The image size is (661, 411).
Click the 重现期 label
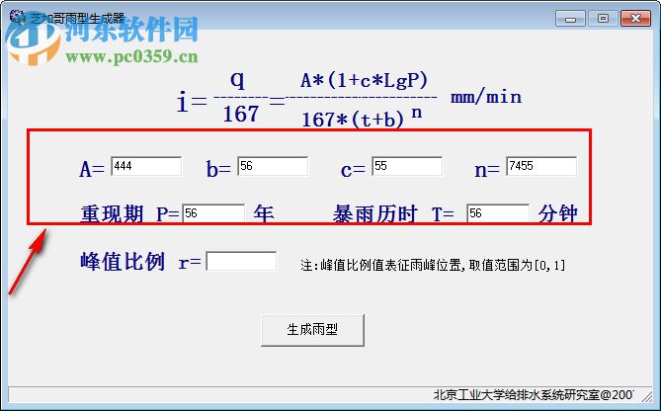click(112, 213)
